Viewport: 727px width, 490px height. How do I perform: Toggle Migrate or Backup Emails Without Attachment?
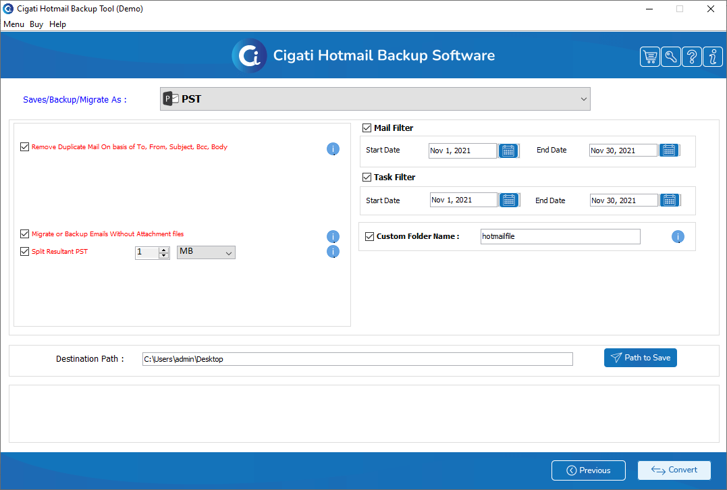[25, 234]
